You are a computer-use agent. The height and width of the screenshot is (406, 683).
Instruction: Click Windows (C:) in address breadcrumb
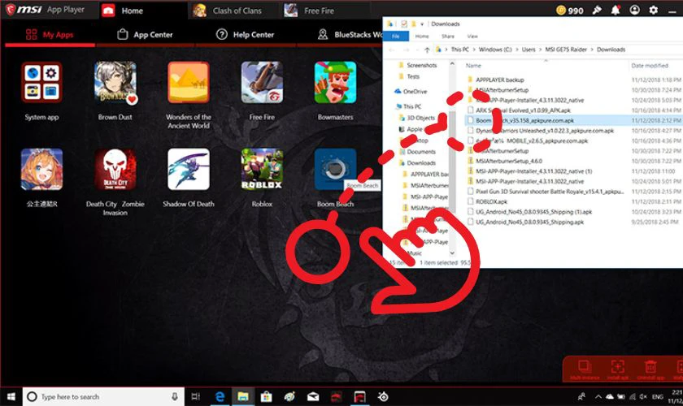[495, 50]
